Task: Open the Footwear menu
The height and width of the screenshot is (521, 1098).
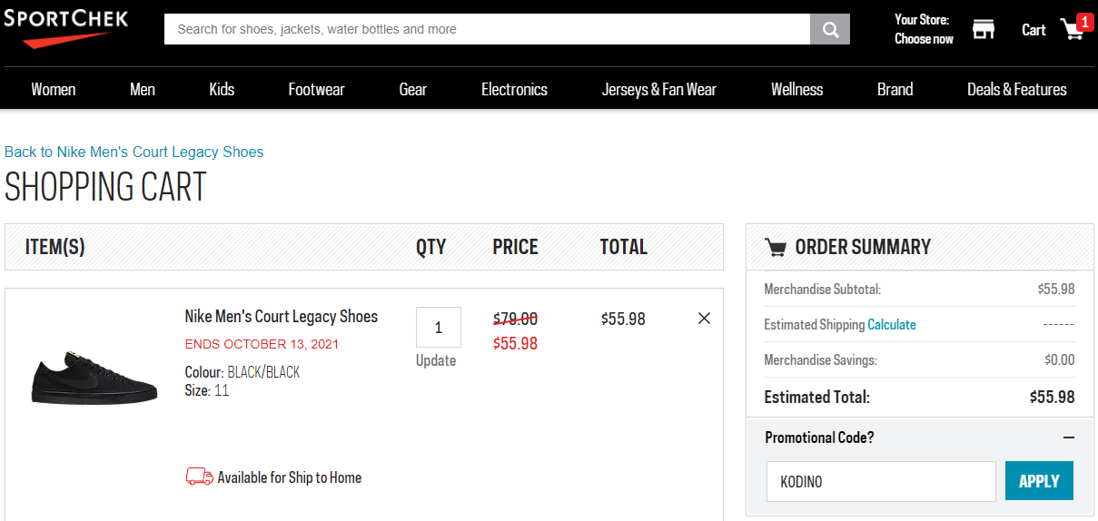Action: click(317, 89)
